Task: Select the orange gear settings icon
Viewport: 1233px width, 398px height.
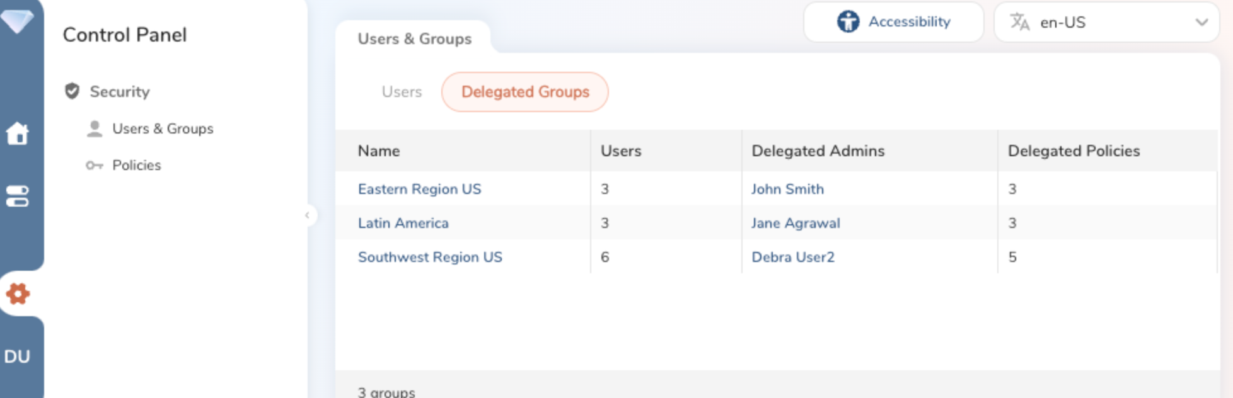Action: click(18, 293)
